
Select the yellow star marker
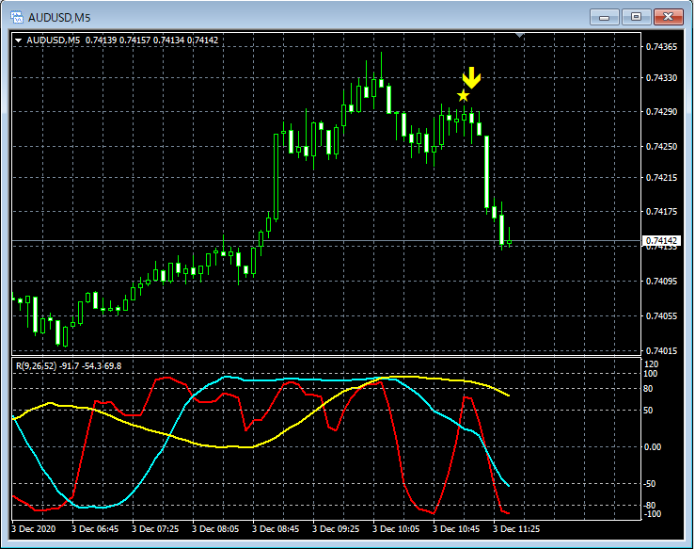click(463, 95)
